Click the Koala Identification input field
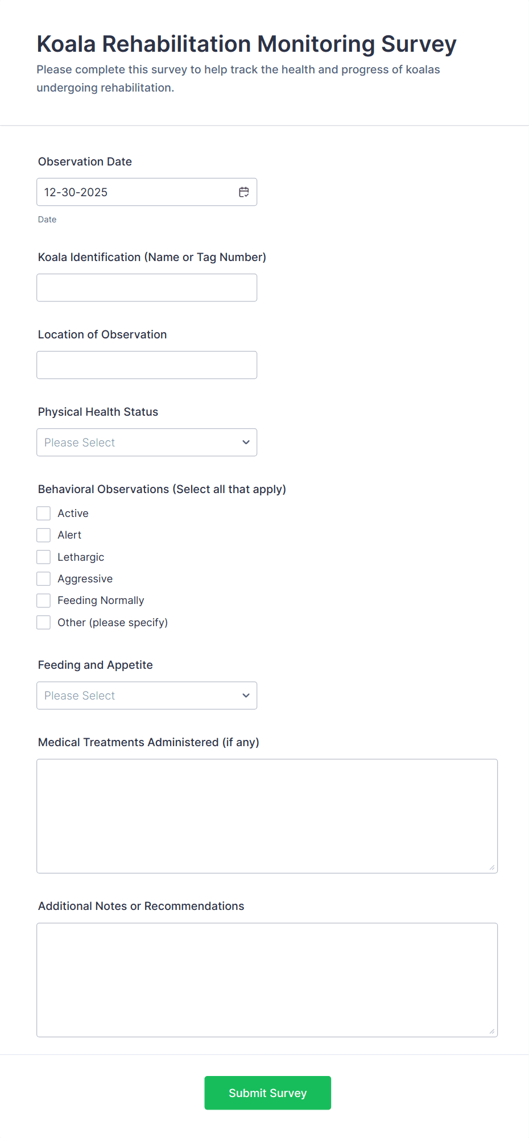This screenshot has width=529, height=1138. (x=147, y=287)
